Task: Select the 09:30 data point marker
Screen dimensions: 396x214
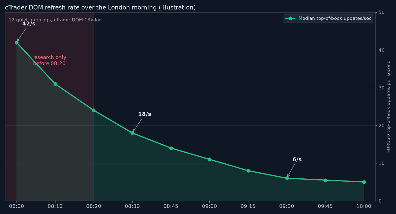Action: [287, 178]
